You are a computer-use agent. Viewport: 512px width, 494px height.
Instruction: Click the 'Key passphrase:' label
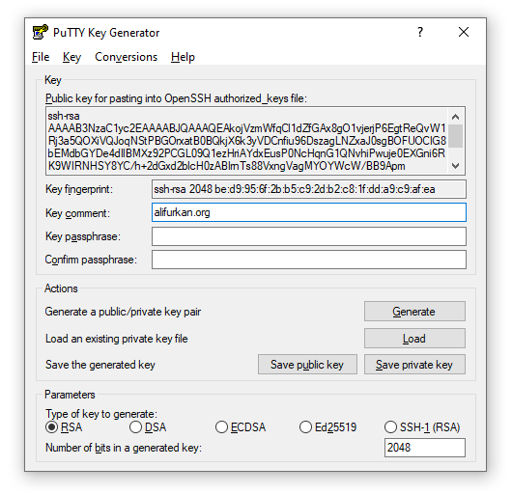click(x=83, y=236)
